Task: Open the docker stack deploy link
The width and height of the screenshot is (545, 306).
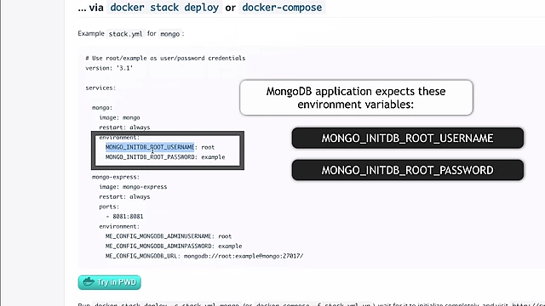Action: 164,8
